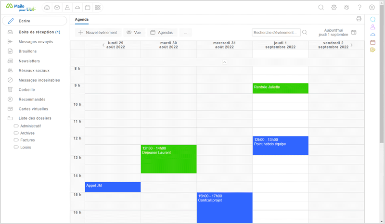The height and width of the screenshot is (224, 385).
Task: Open the mail envelope icon in top bar
Action: tap(57, 8)
